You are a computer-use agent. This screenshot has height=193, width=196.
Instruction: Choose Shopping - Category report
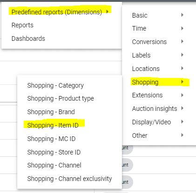coord(69,85)
